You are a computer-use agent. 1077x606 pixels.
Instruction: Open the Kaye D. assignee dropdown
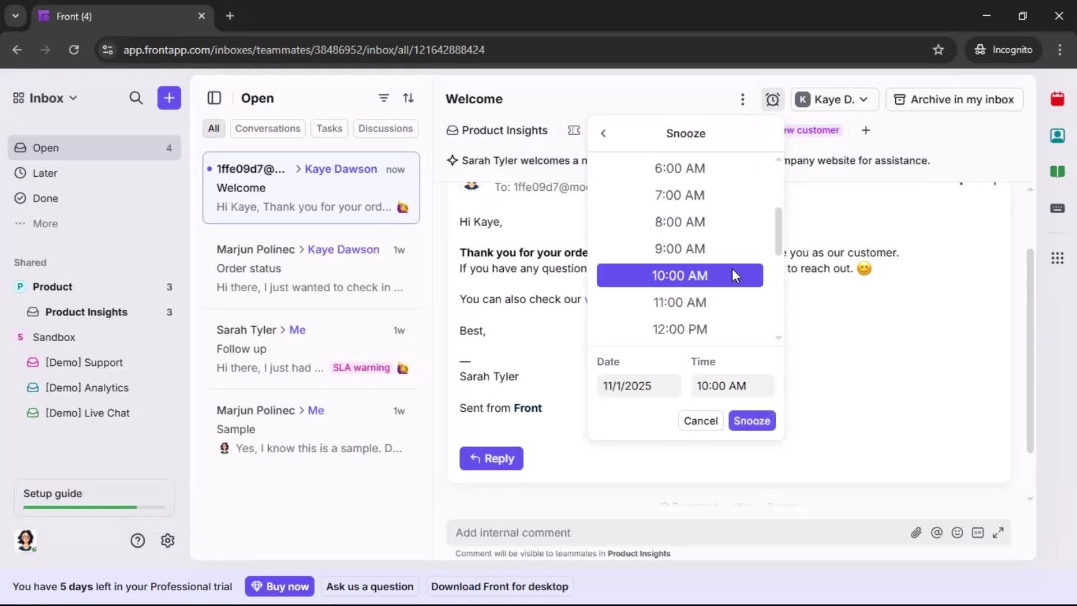pyautogui.click(x=834, y=99)
